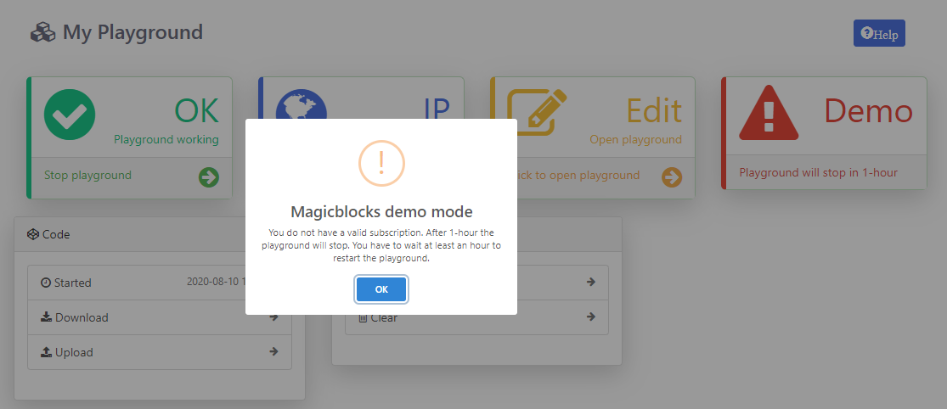Click the codepen icon beside Code
The image size is (947, 409).
point(33,234)
